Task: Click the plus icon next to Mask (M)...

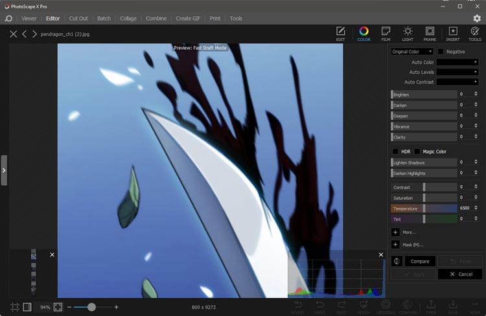Action: tap(395, 244)
